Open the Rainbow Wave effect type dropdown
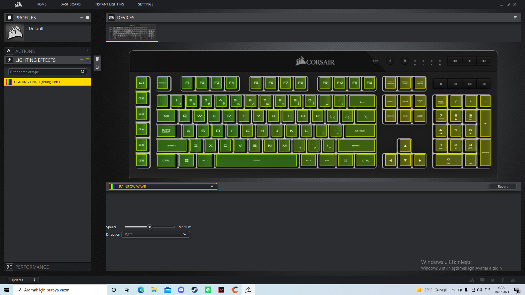The width and height of the screenshot is (525, 295). 163,186
